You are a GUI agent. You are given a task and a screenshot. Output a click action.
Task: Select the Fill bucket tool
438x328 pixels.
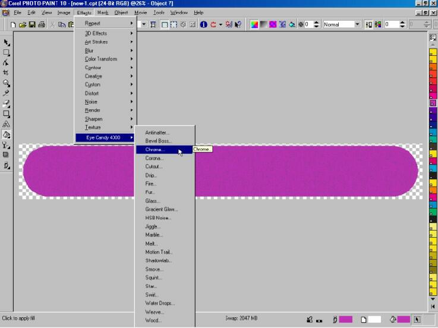point(7,135)
